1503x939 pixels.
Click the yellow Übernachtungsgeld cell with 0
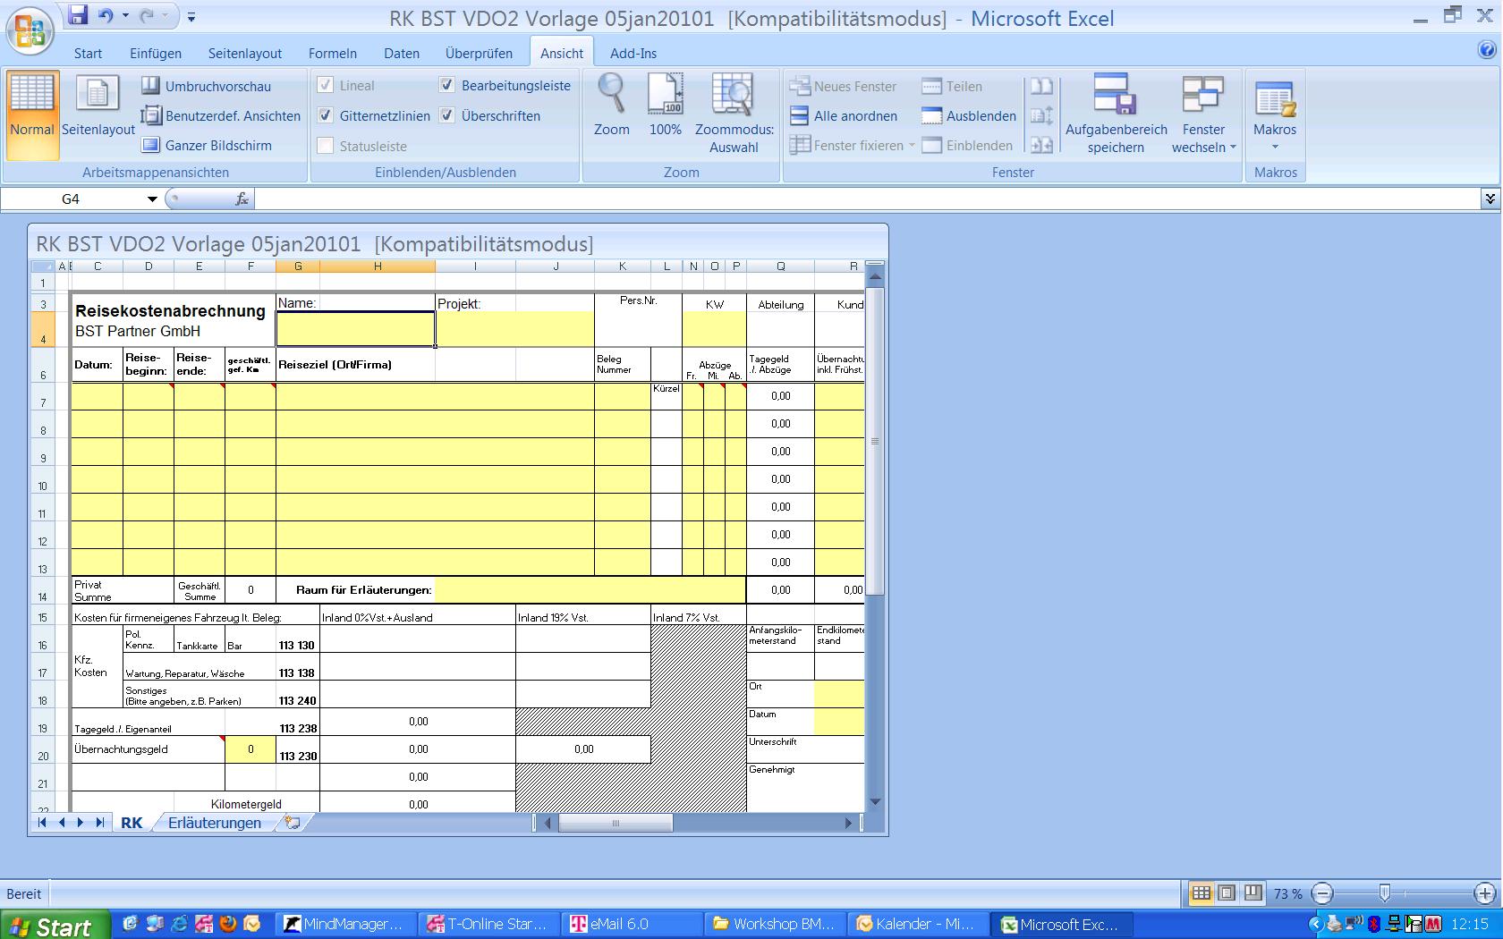coord(250,749)
